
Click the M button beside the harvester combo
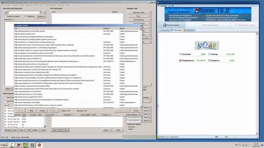point(6,12)
